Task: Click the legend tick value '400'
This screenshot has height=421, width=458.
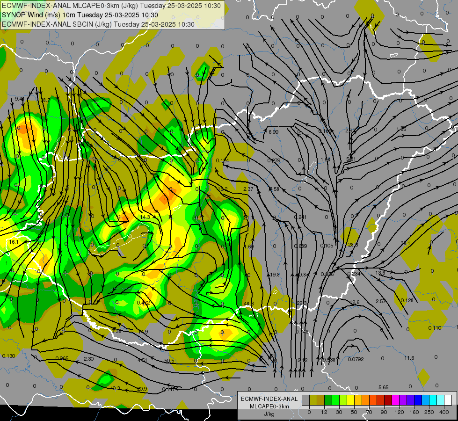Action: (444, 412)
